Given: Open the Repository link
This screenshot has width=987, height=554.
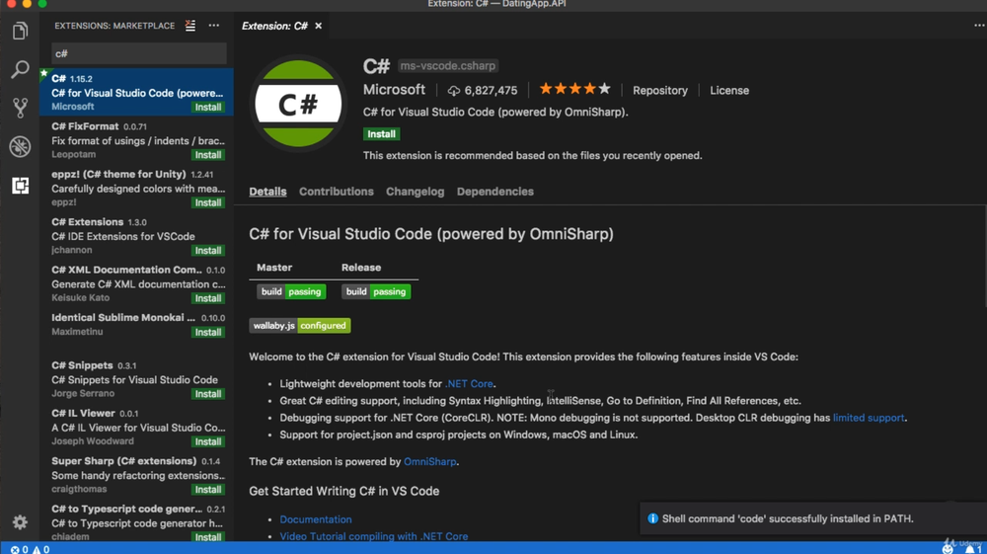Looking at the screenshot, I should pos(659,91).
